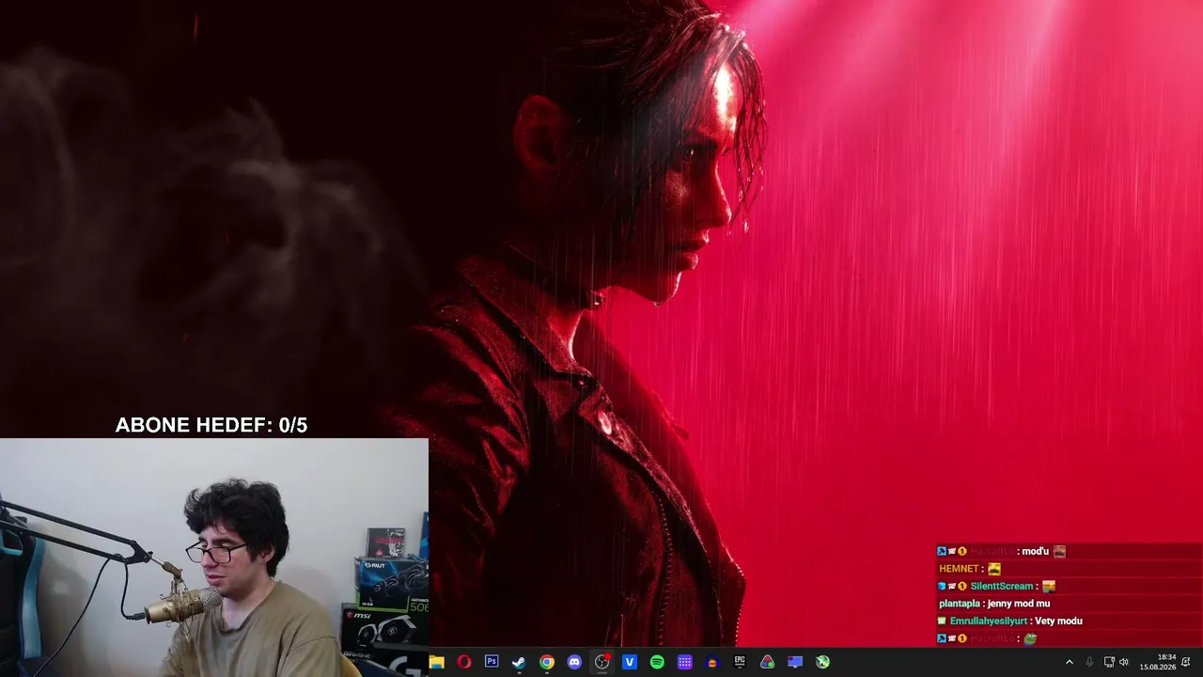1203x677 pixels.
Task: Switch to Steam on the taskbar
Action: tap(519, 662)
